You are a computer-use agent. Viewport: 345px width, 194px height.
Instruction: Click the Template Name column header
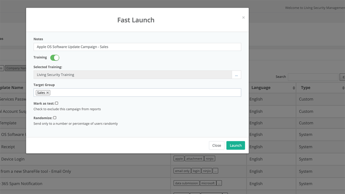(x=11, y=87)
